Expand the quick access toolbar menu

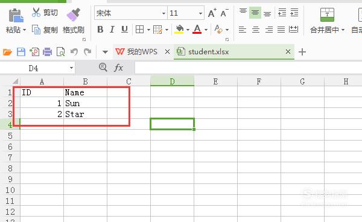pos(105,52)
